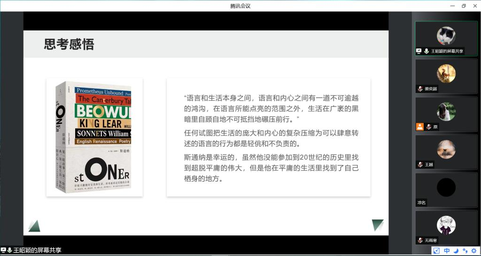Close the 腾讯会议 window
Image resolution: width=481 pixels, height=256 pixels.
tap(475, 6)
